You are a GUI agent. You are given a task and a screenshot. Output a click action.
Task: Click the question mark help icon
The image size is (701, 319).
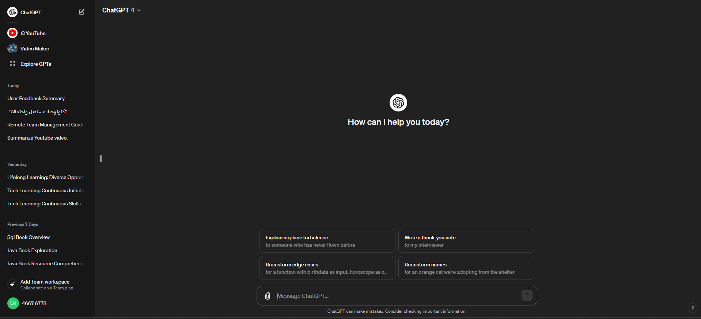click(x=692, y=308)
